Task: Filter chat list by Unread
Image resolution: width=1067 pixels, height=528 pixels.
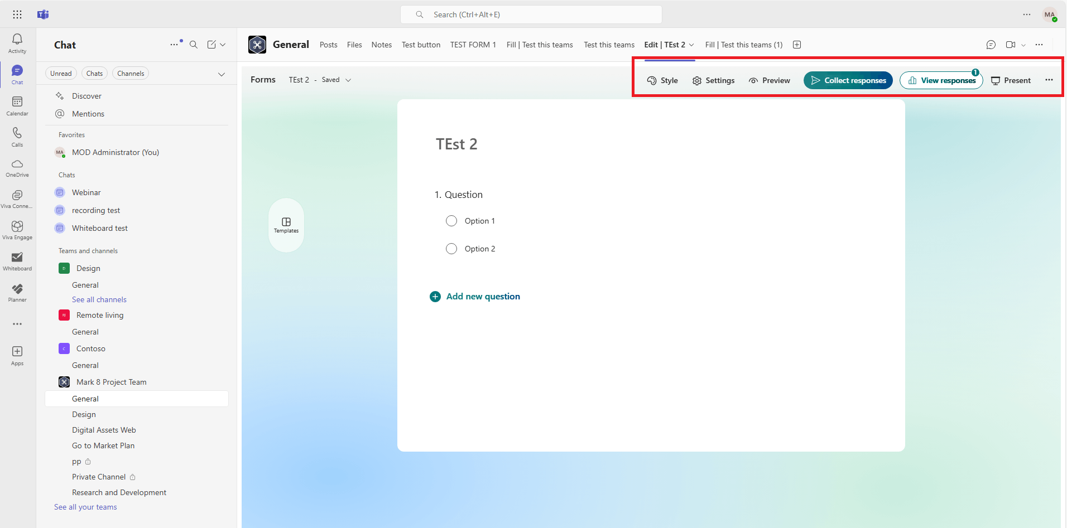Action: pos(61,74)
